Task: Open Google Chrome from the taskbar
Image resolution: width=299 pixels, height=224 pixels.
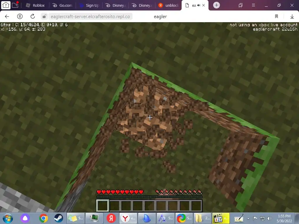Action: point(44,218)
